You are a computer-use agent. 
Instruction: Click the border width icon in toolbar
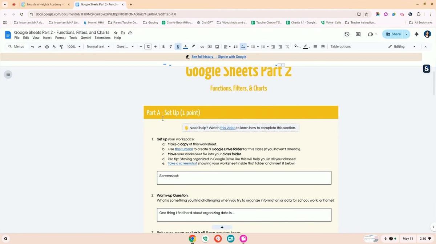click(x=315, y=47)
